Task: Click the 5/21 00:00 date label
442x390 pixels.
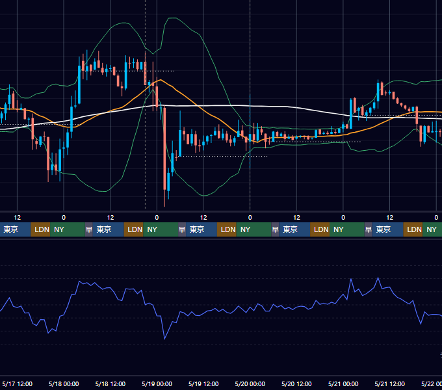Action: pos(343,383)
